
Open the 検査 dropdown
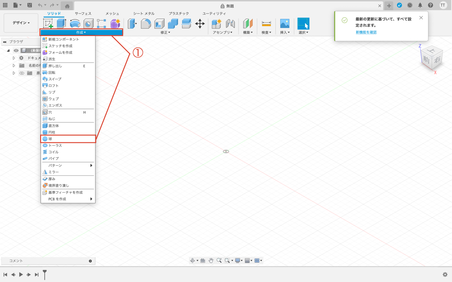(266, 33)
